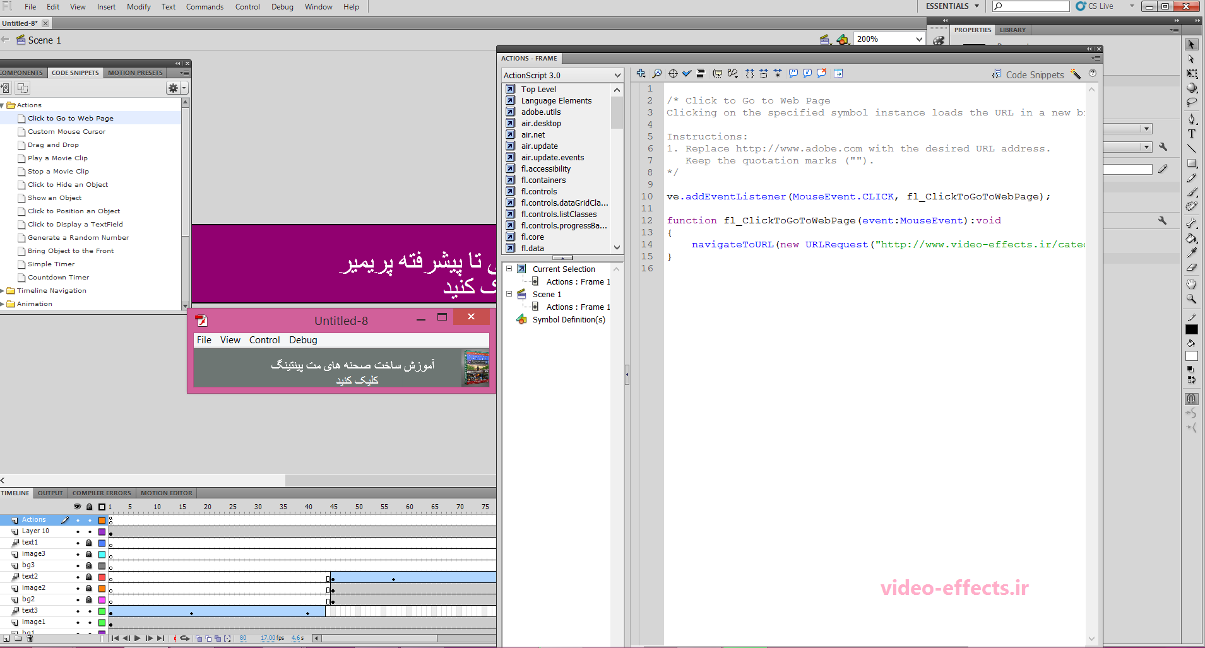The width and height of the screenshot is (1205, 648).
Task: Click Check syntax checkmark icon
Action: (687, 73)
